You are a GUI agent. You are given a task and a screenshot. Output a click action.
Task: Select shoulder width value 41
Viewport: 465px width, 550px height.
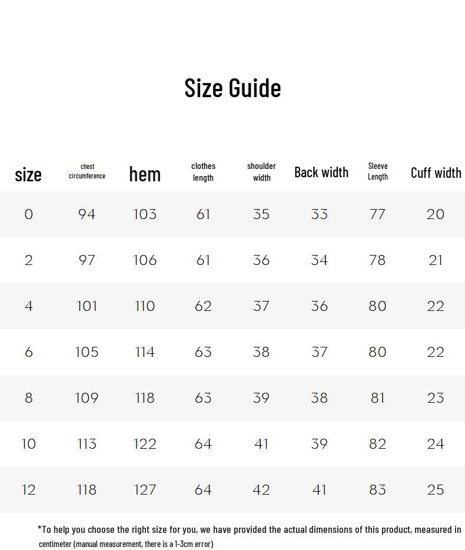[261, 444]
